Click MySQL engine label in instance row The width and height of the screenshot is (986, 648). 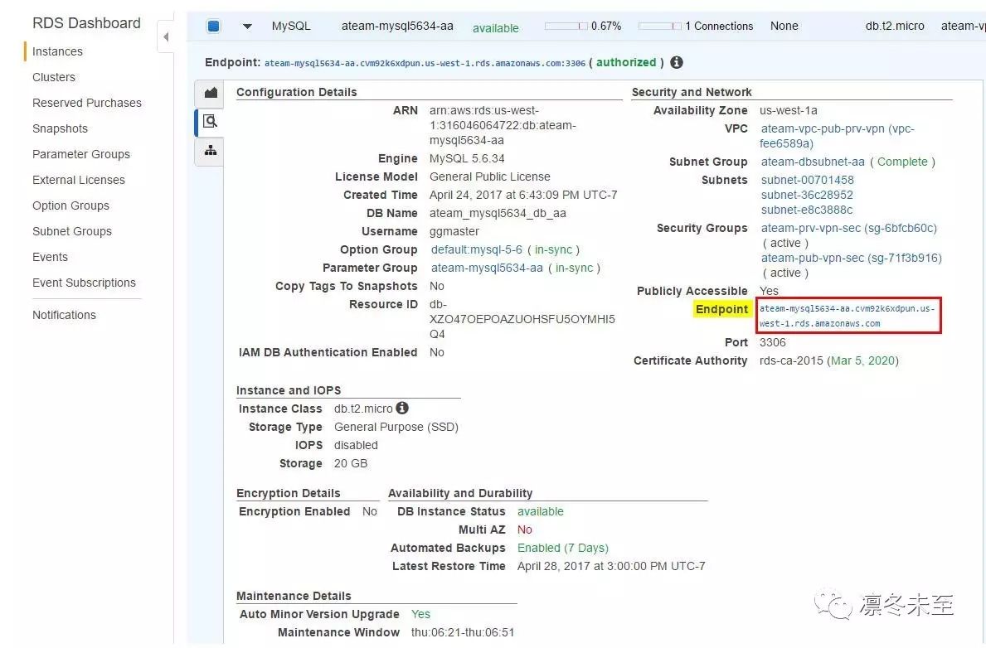pos(291,27)
